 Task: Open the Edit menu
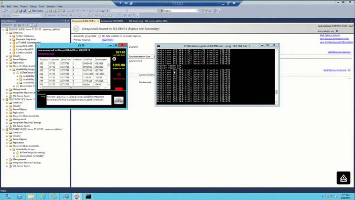coord(9,6)
